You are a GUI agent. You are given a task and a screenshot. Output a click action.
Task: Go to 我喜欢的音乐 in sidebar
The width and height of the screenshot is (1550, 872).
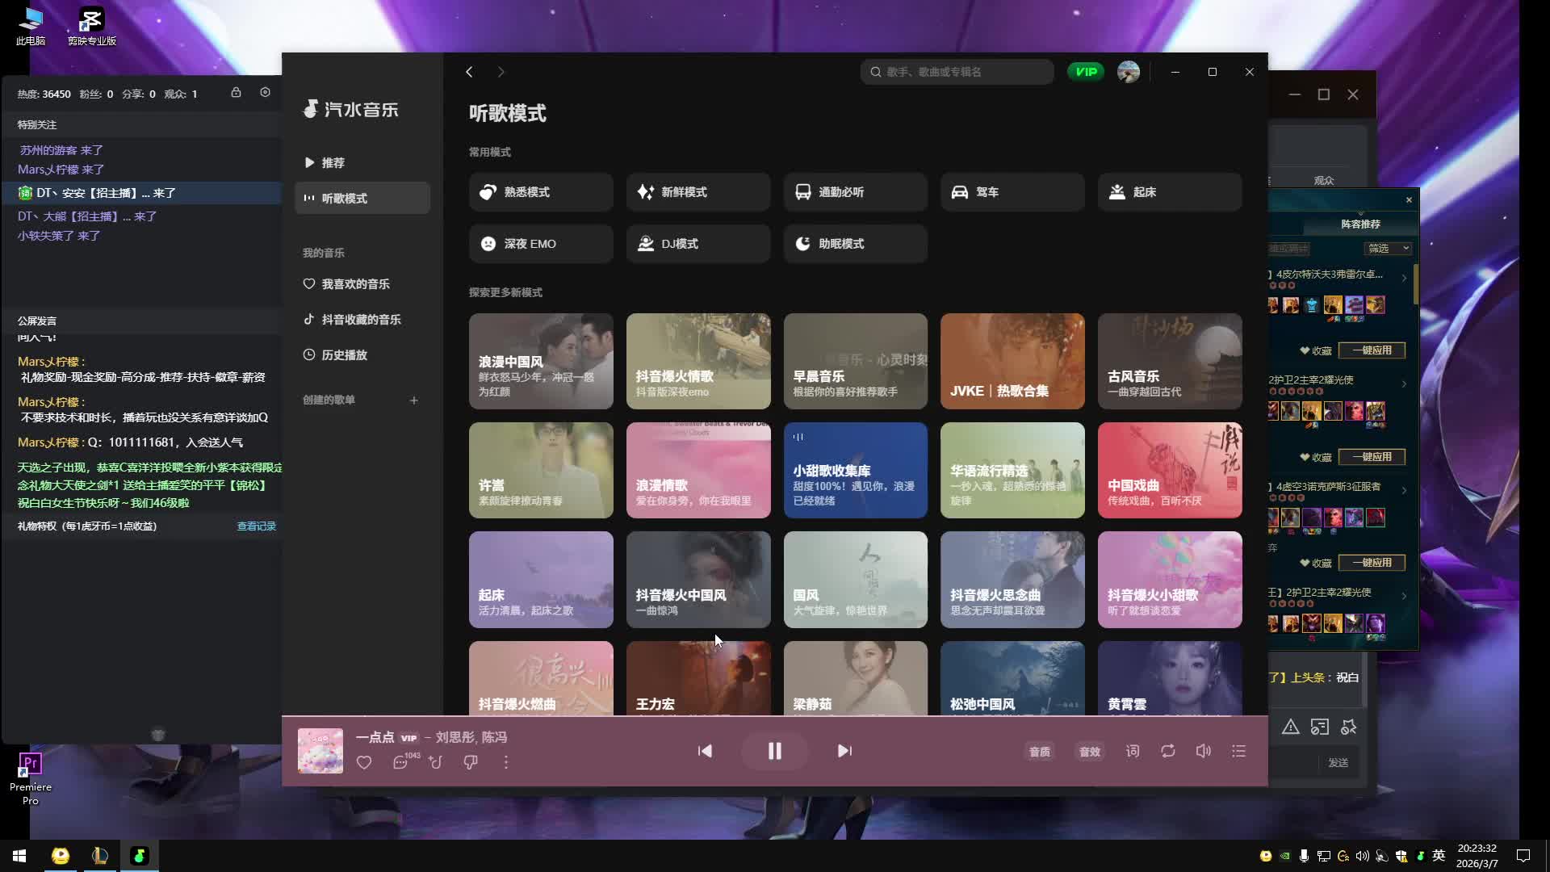click(x=355, y=284)
